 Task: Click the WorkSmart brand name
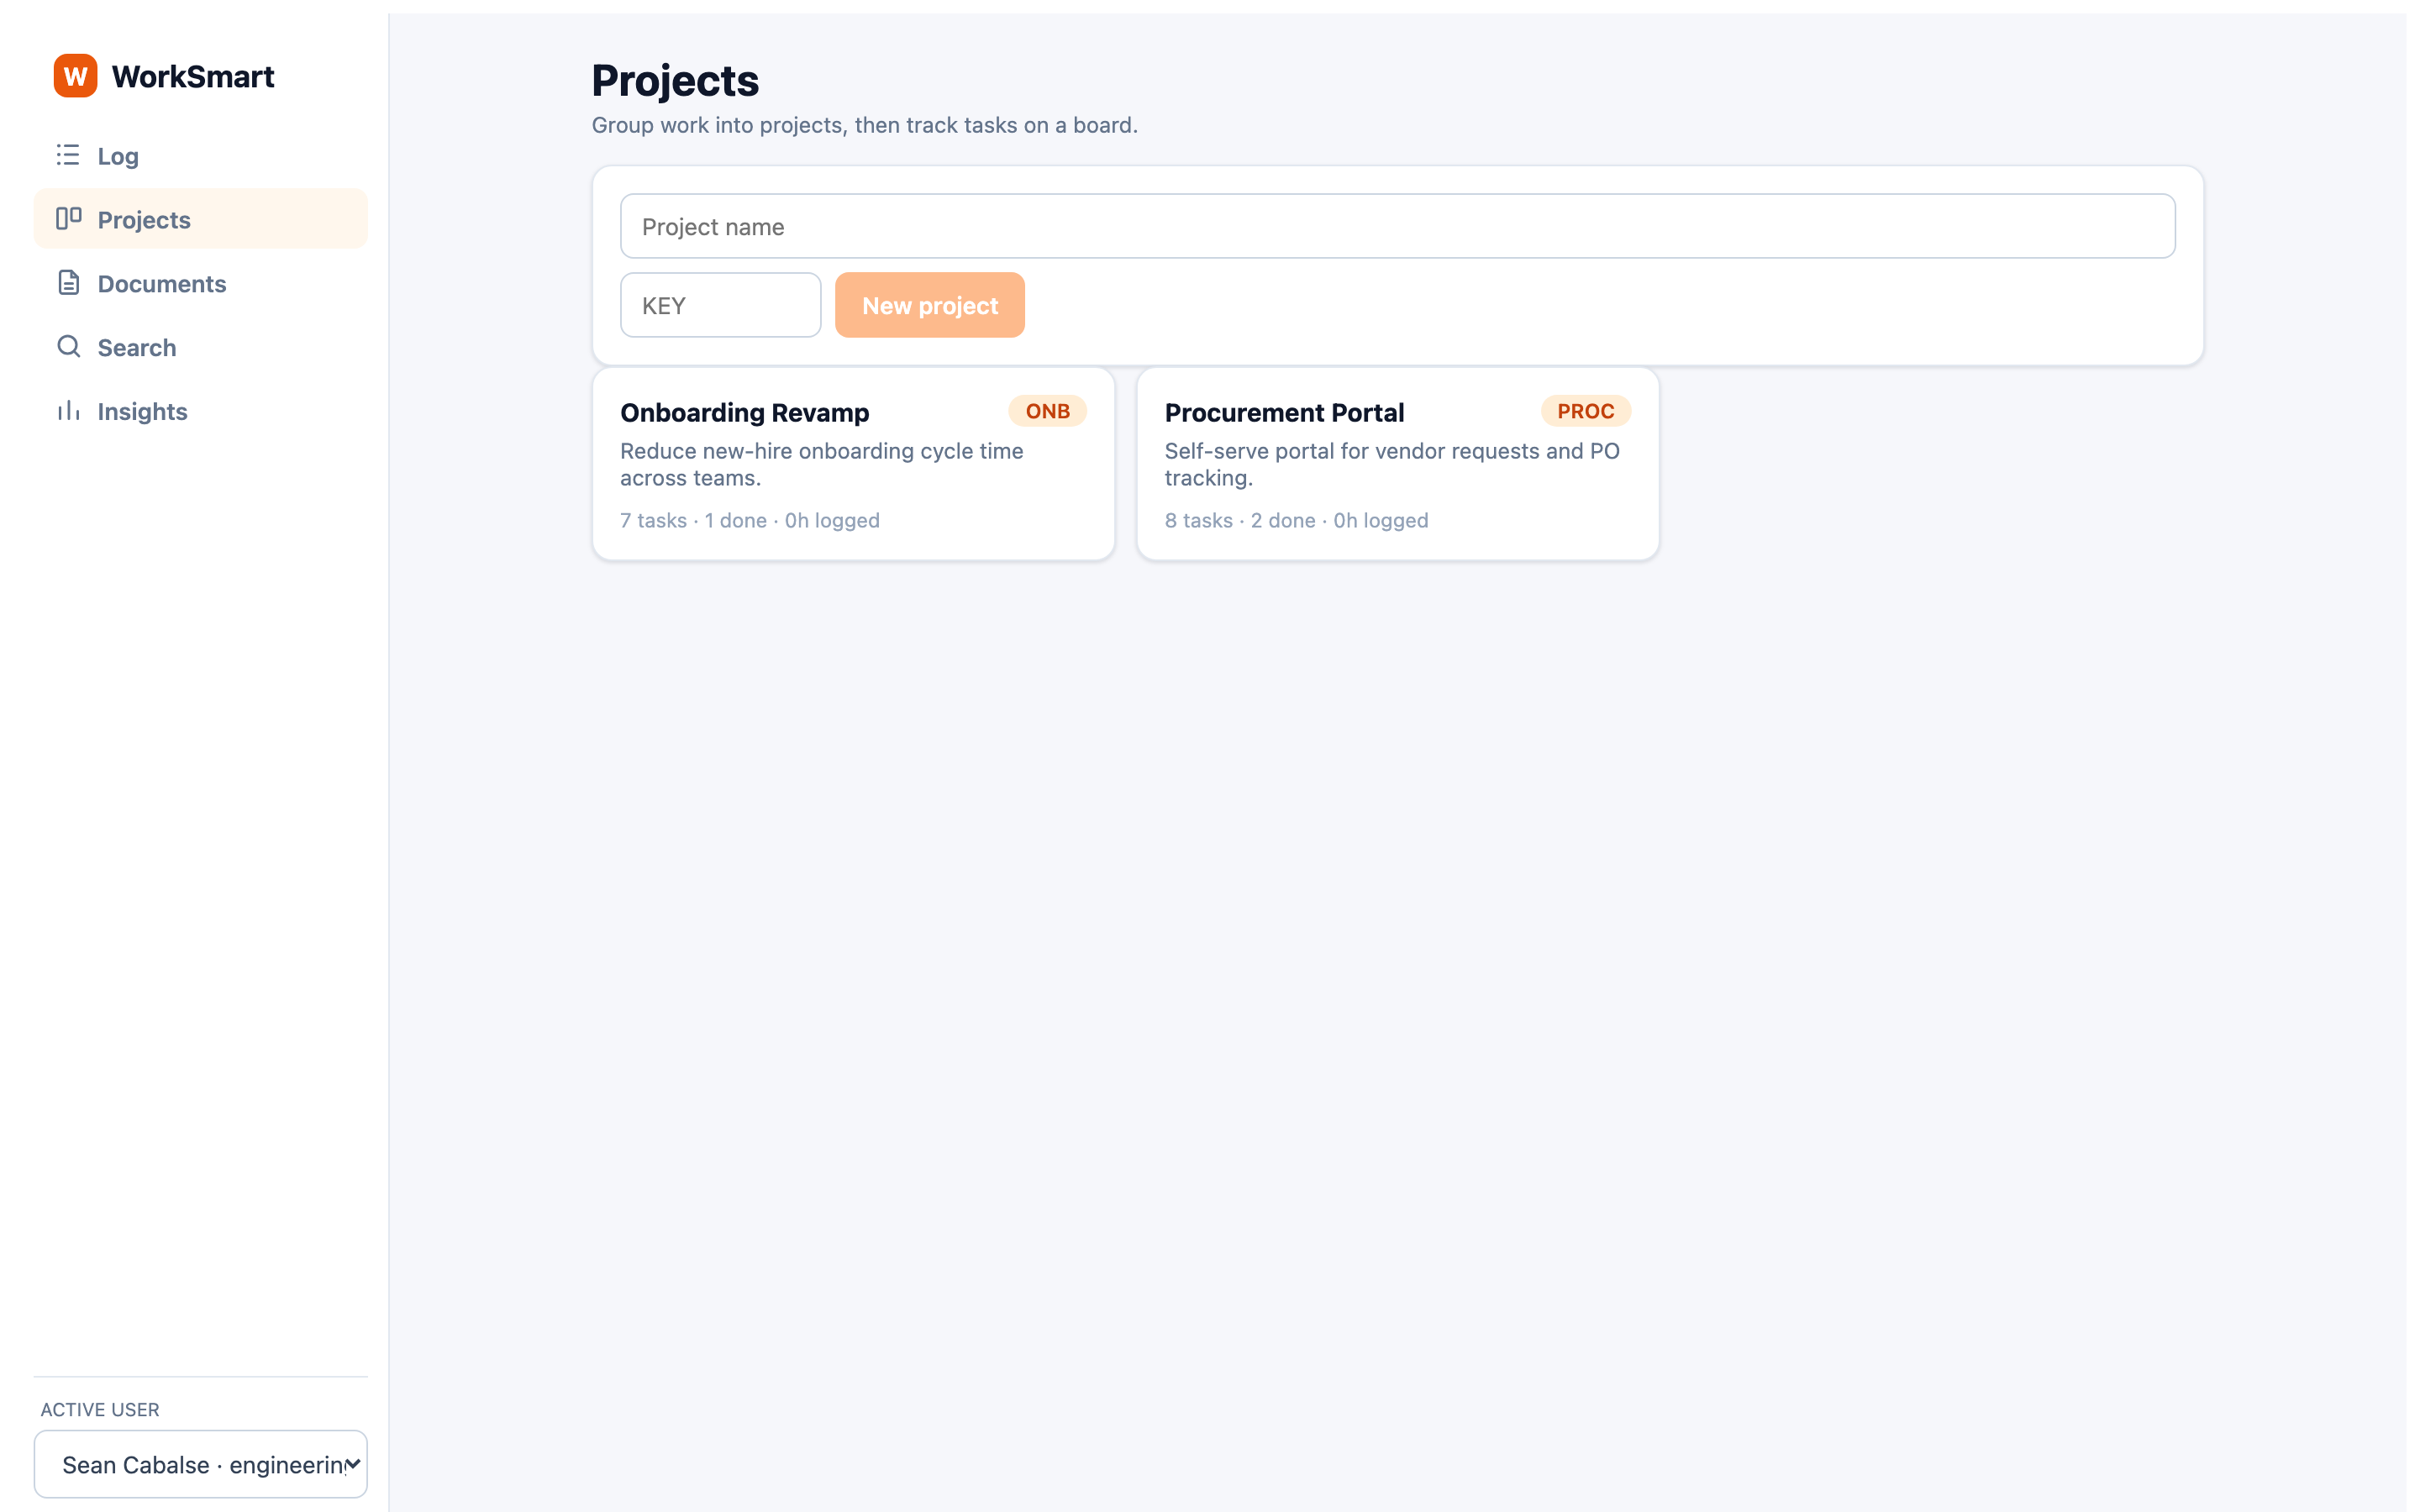click(193, 76)
